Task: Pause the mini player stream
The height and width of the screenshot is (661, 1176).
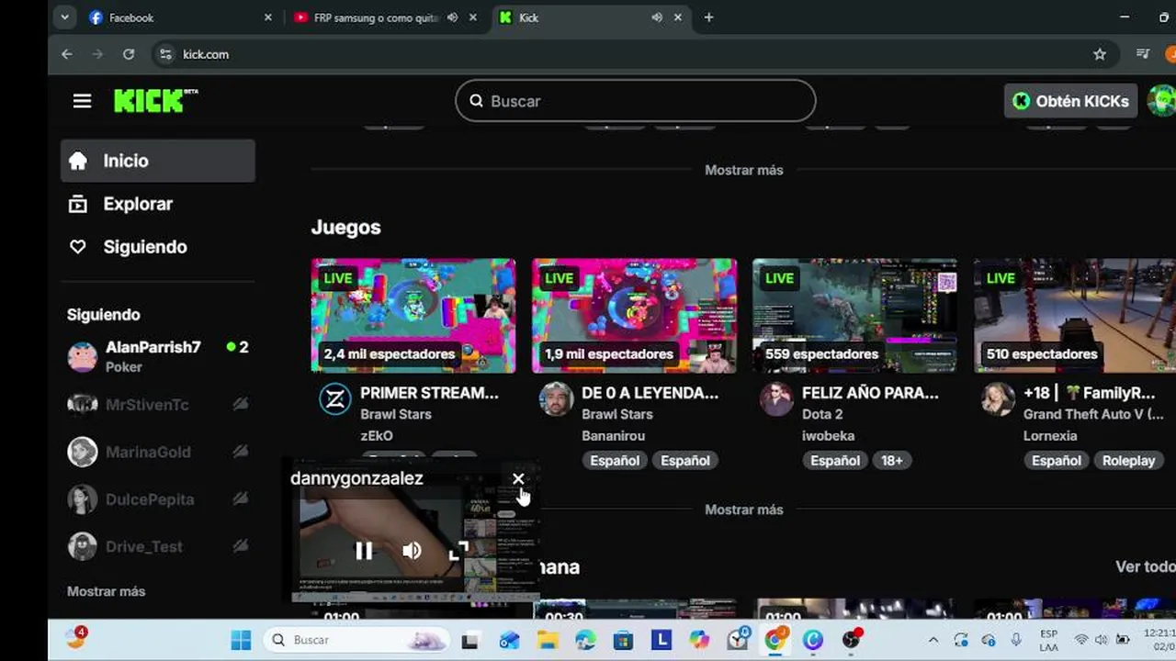Action: [364, 551]
